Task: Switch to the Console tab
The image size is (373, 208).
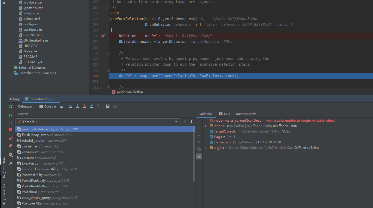Action: (48, 106)
